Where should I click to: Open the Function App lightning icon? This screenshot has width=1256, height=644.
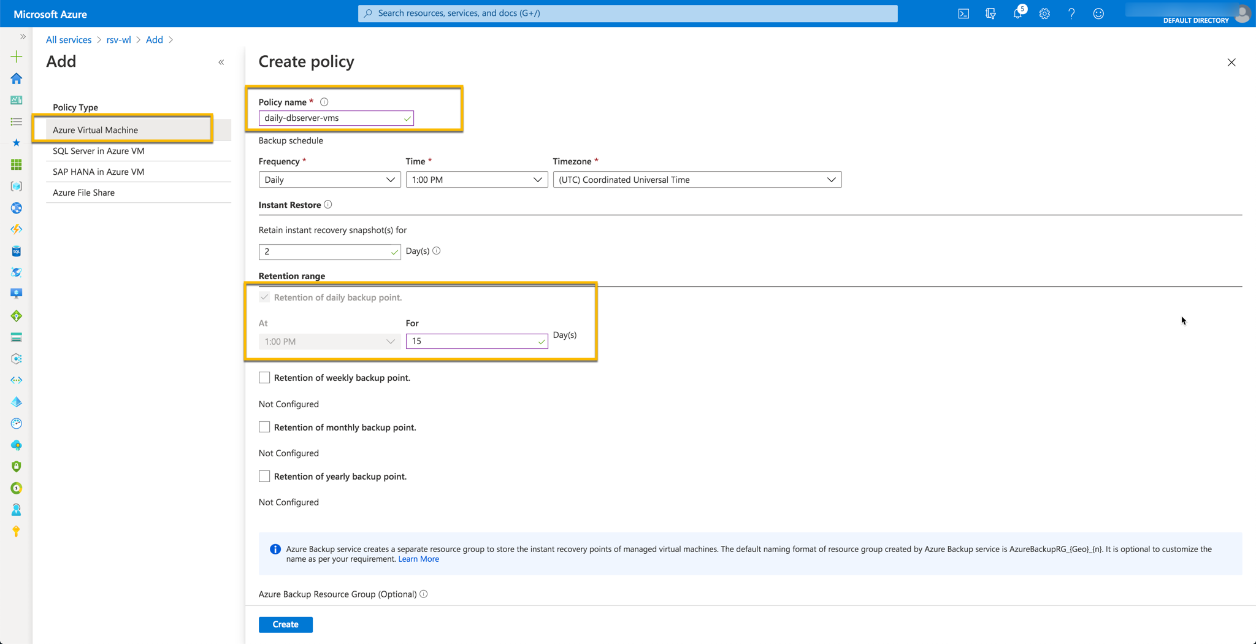pyautogui.click(x=17, y=229)
